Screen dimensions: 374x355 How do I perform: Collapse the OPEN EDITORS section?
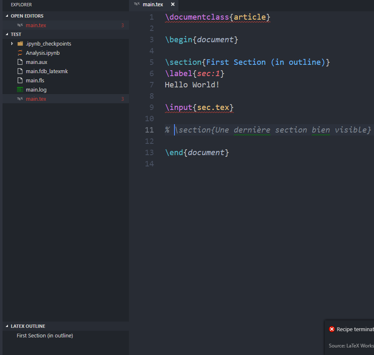pos(6,15)
